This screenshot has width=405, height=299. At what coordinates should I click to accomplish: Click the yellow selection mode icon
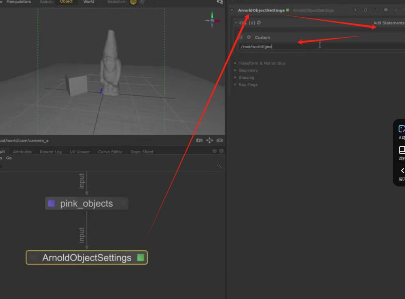click(133, 2)
